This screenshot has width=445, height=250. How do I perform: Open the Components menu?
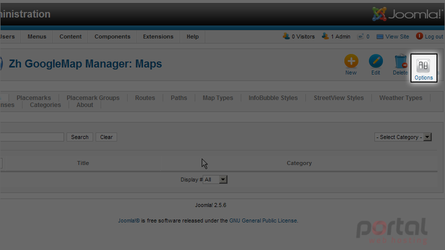(x=113, y=36)
